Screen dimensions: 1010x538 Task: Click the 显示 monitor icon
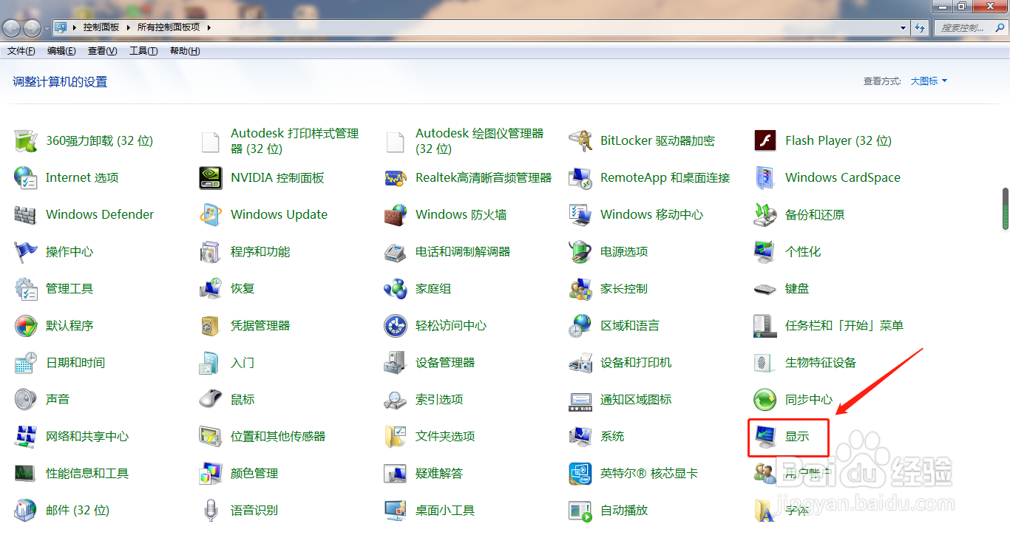pyautogui.click(x=765, y=436)
